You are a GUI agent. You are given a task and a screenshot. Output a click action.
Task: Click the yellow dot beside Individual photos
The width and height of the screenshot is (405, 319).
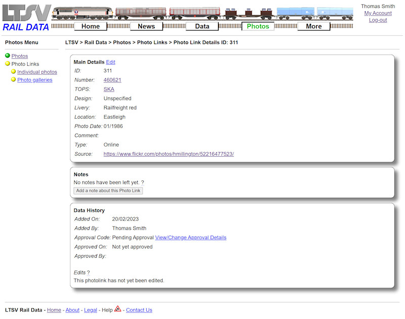coord(13,72)
